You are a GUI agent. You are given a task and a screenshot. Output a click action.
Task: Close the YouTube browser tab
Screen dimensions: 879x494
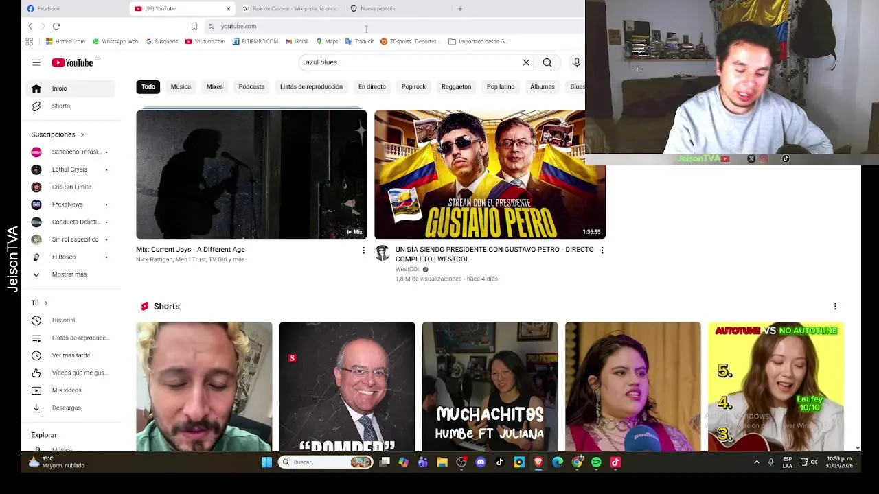[229, 9]
